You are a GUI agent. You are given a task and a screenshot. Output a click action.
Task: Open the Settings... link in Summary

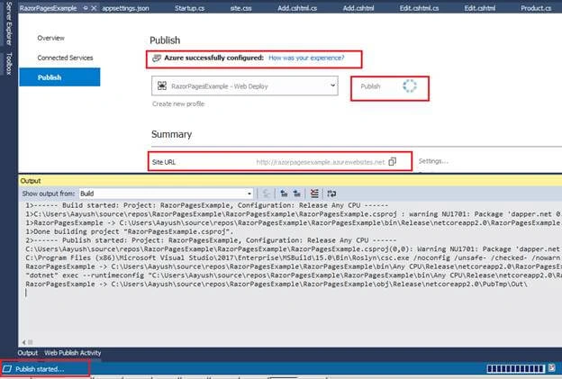pos(433,161)
